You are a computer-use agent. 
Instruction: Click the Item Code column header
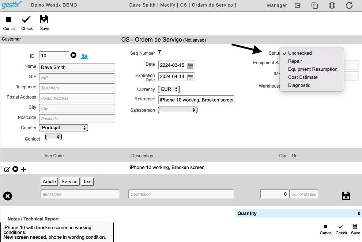53,156
